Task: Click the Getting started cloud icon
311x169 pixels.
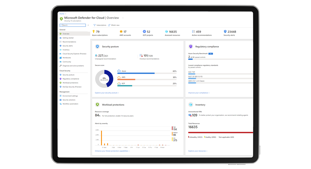Action: 61,38
